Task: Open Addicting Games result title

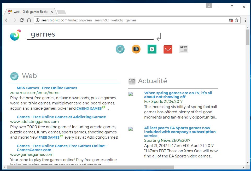Action: [x=61, y=117]
